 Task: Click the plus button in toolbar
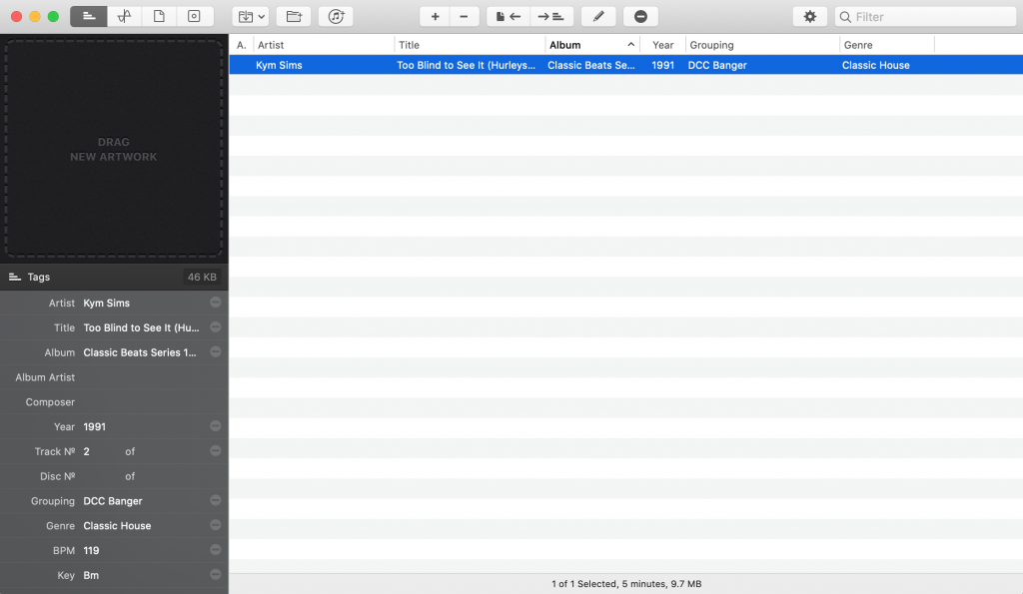[x=435, y=16]
